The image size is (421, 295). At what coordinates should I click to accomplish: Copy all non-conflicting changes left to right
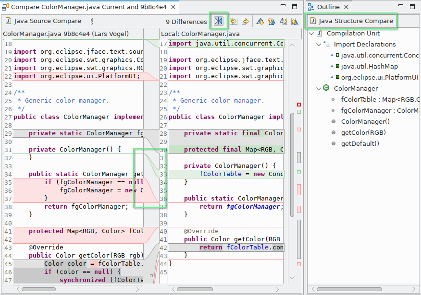coord(234,21)
